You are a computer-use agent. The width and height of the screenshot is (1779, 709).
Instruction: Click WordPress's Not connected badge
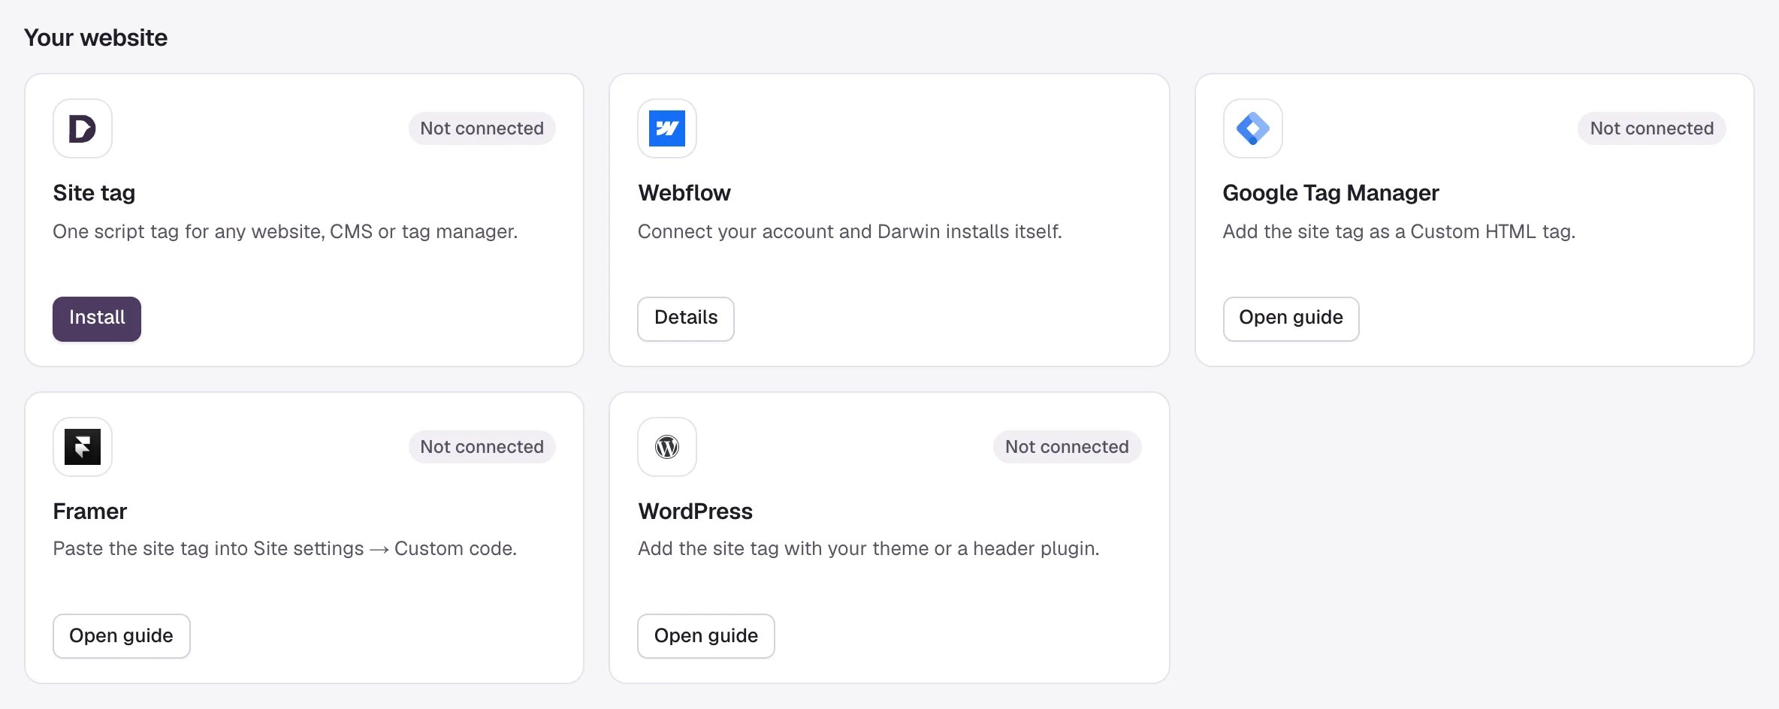(1067, 447)
